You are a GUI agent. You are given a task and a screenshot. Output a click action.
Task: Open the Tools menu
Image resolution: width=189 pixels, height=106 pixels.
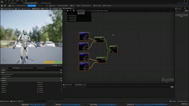click(22, 1)
